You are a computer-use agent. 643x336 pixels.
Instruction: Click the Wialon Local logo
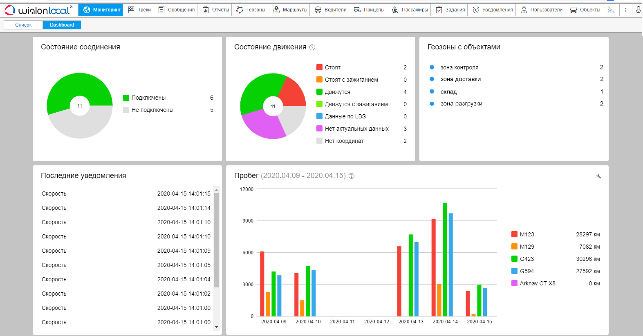pyautogui.click(x=39, y=10)
